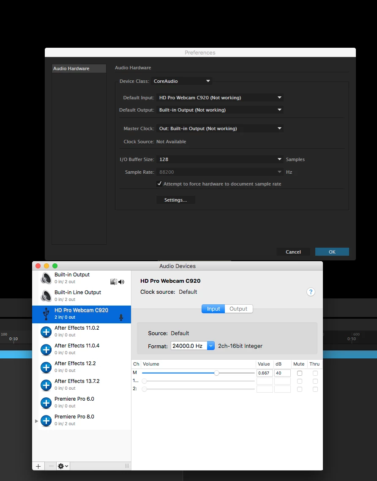The height and width of the screenshot is (481, 377).
Task: Click the Settings... button in Preferences
Action: tap(175, 200)
